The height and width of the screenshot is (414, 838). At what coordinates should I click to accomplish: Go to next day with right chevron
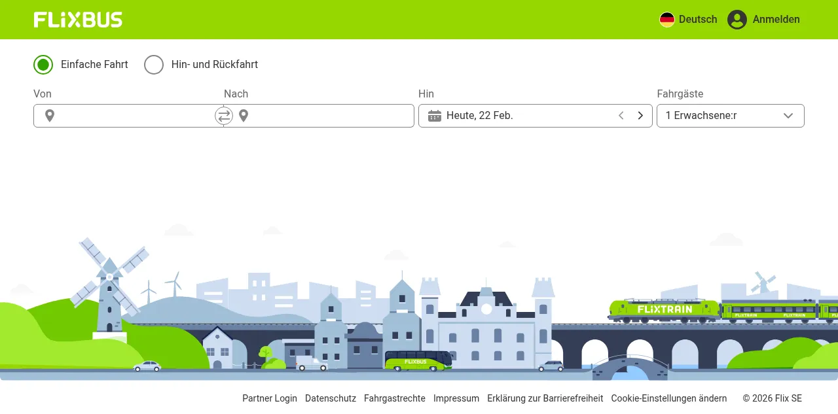640,116
